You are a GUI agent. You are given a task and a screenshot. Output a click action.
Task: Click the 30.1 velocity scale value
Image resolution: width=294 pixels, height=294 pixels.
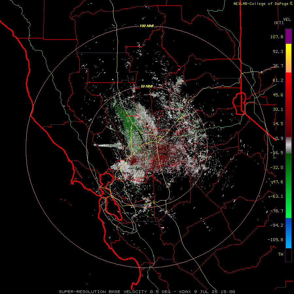click(278, 109)
